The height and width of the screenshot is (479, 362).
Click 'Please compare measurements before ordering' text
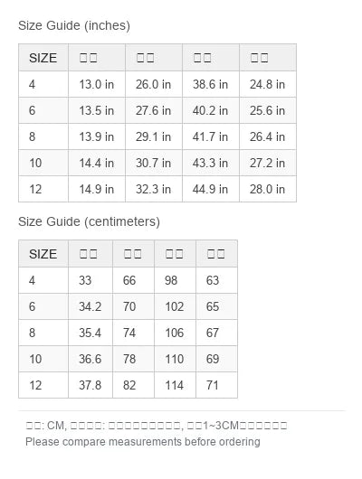pyautogui.click(x=143, y=442)
